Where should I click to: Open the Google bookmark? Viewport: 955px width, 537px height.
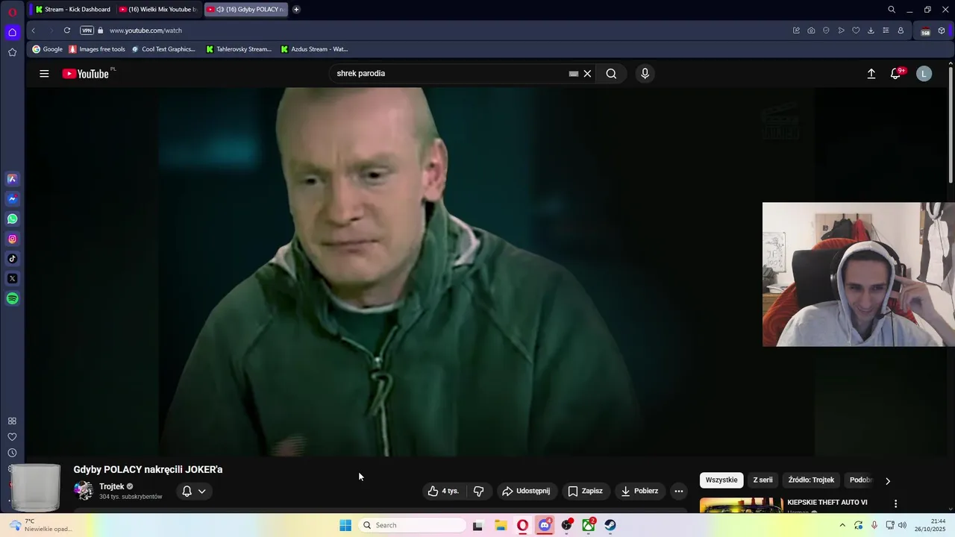point(47,49)
